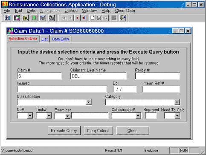This screenshot has width=206, height=155.
Task: Click the magnifier search document toolbar icon
Action: click(x=25, y=18)
